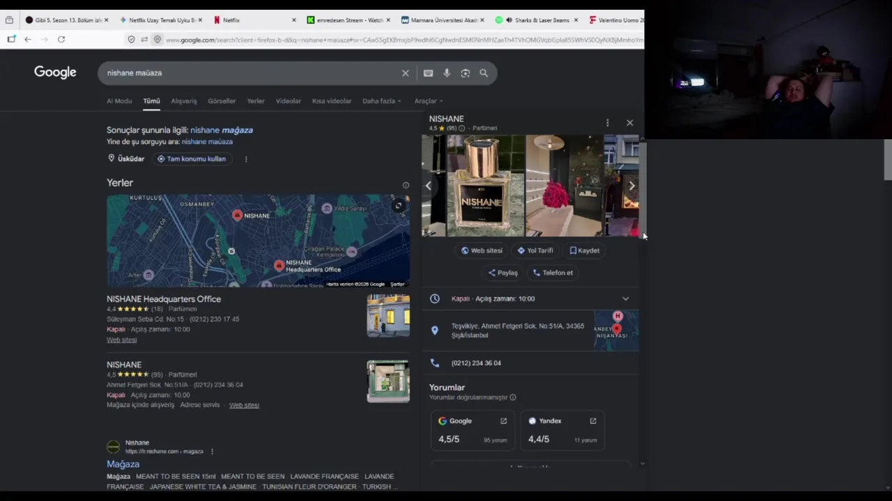Open the rating info icon beside (95)

point(461,129)
